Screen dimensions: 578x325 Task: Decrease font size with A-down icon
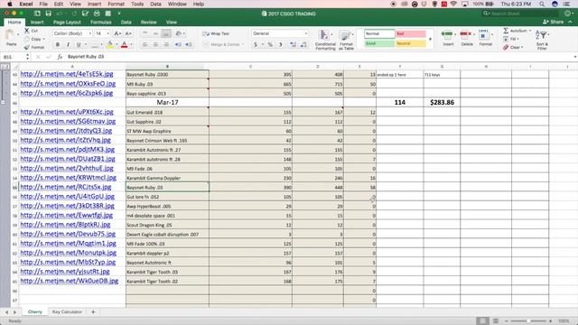pyautogui.click(x=128, y=33)
